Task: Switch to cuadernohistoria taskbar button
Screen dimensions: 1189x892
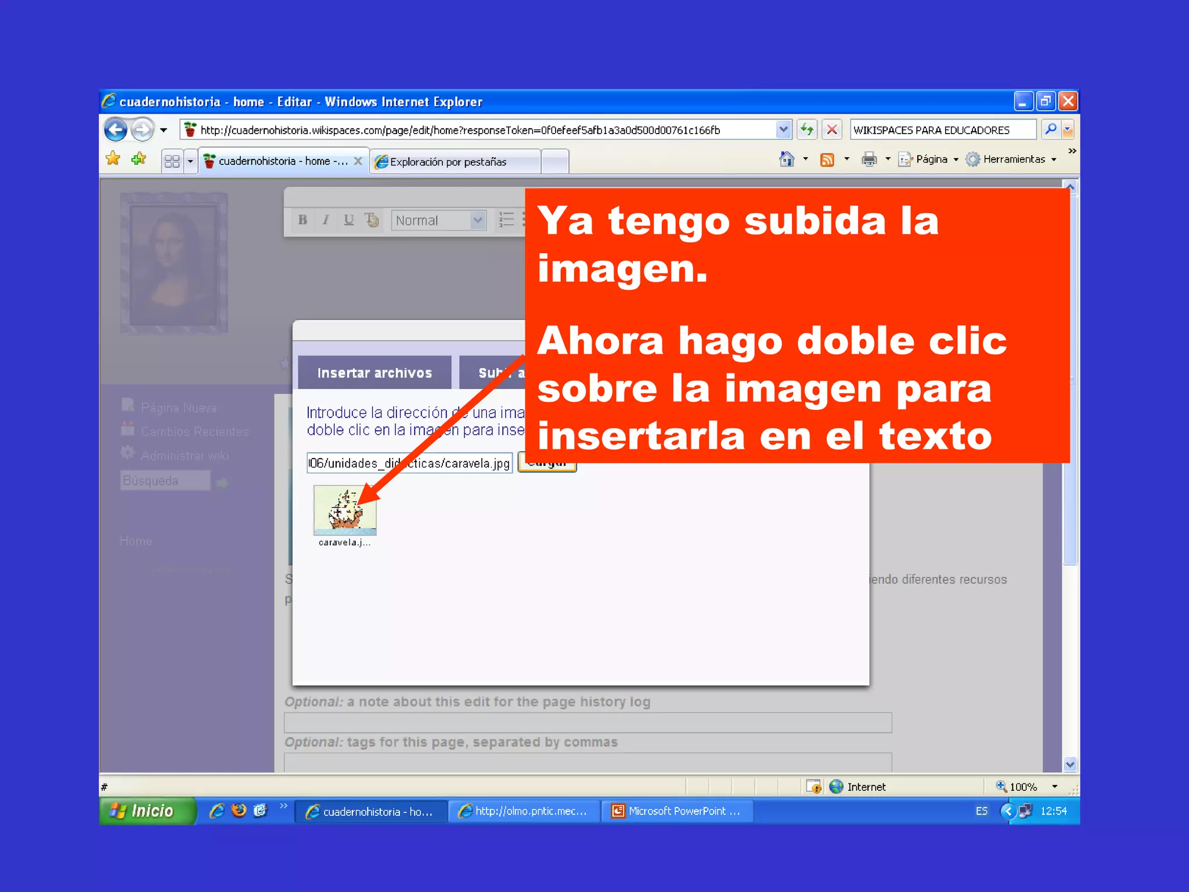Action: point(371,811)
